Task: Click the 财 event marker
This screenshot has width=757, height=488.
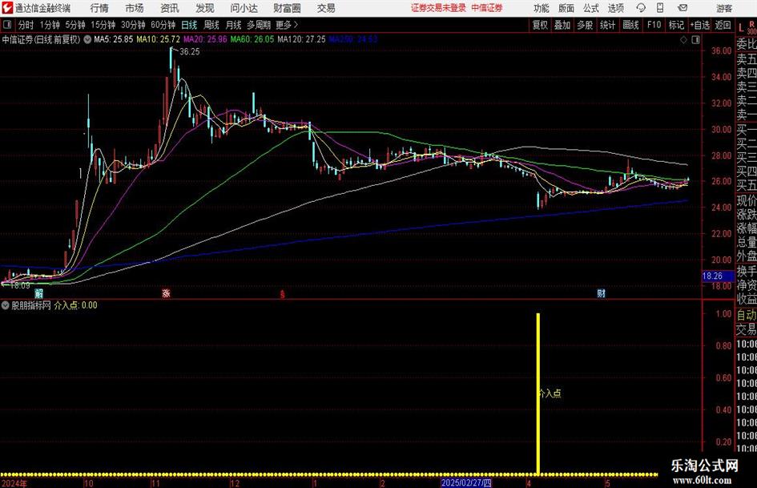Action: [601, 293]
